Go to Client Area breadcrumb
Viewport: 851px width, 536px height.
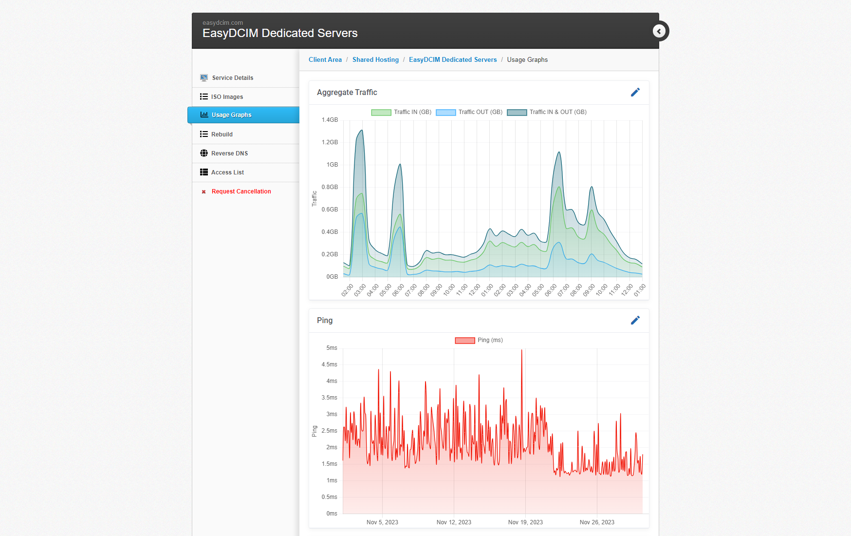point(325,59)
